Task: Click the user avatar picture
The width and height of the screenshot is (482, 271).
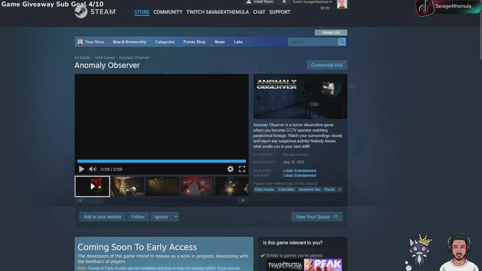Action: click(342, 4)
